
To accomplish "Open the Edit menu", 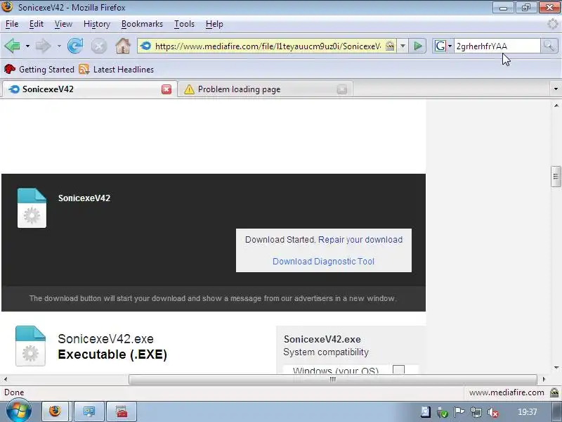I will [x=37, y=24].
